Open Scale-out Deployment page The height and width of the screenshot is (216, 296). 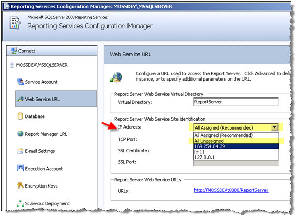47,203
